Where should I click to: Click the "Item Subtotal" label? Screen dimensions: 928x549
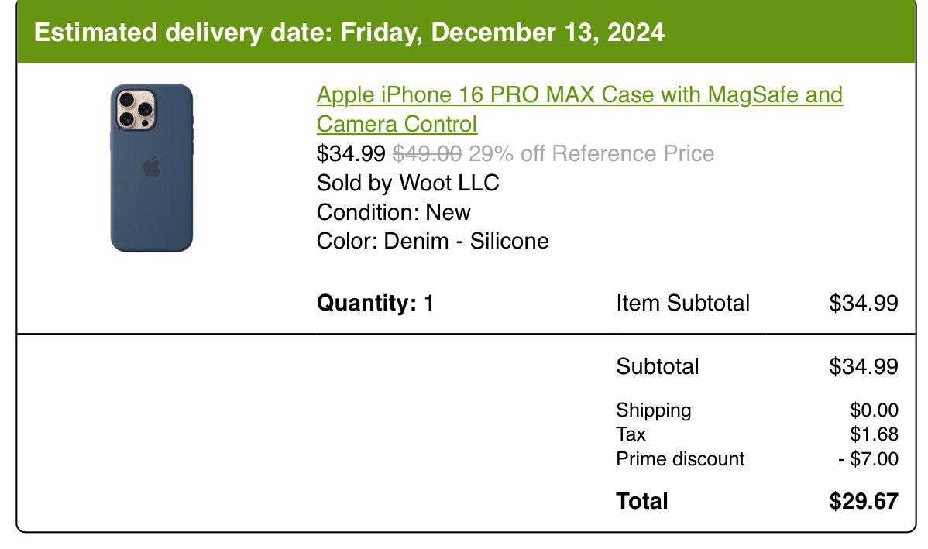tap(682, 303)
